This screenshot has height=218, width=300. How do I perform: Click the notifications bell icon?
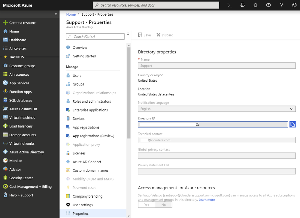(256, 5)
